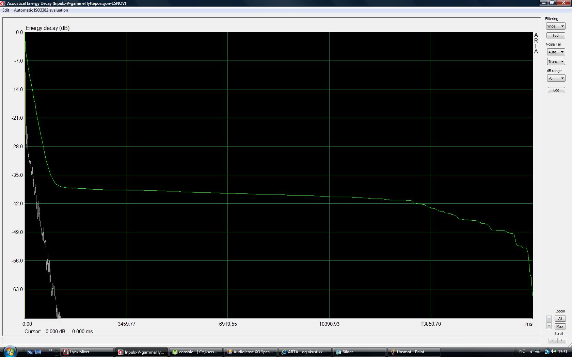Open Automatic ISO3382 evaluation menu
Image resolution: width=572 pixels, height=357 pixels.
point(41,10)
